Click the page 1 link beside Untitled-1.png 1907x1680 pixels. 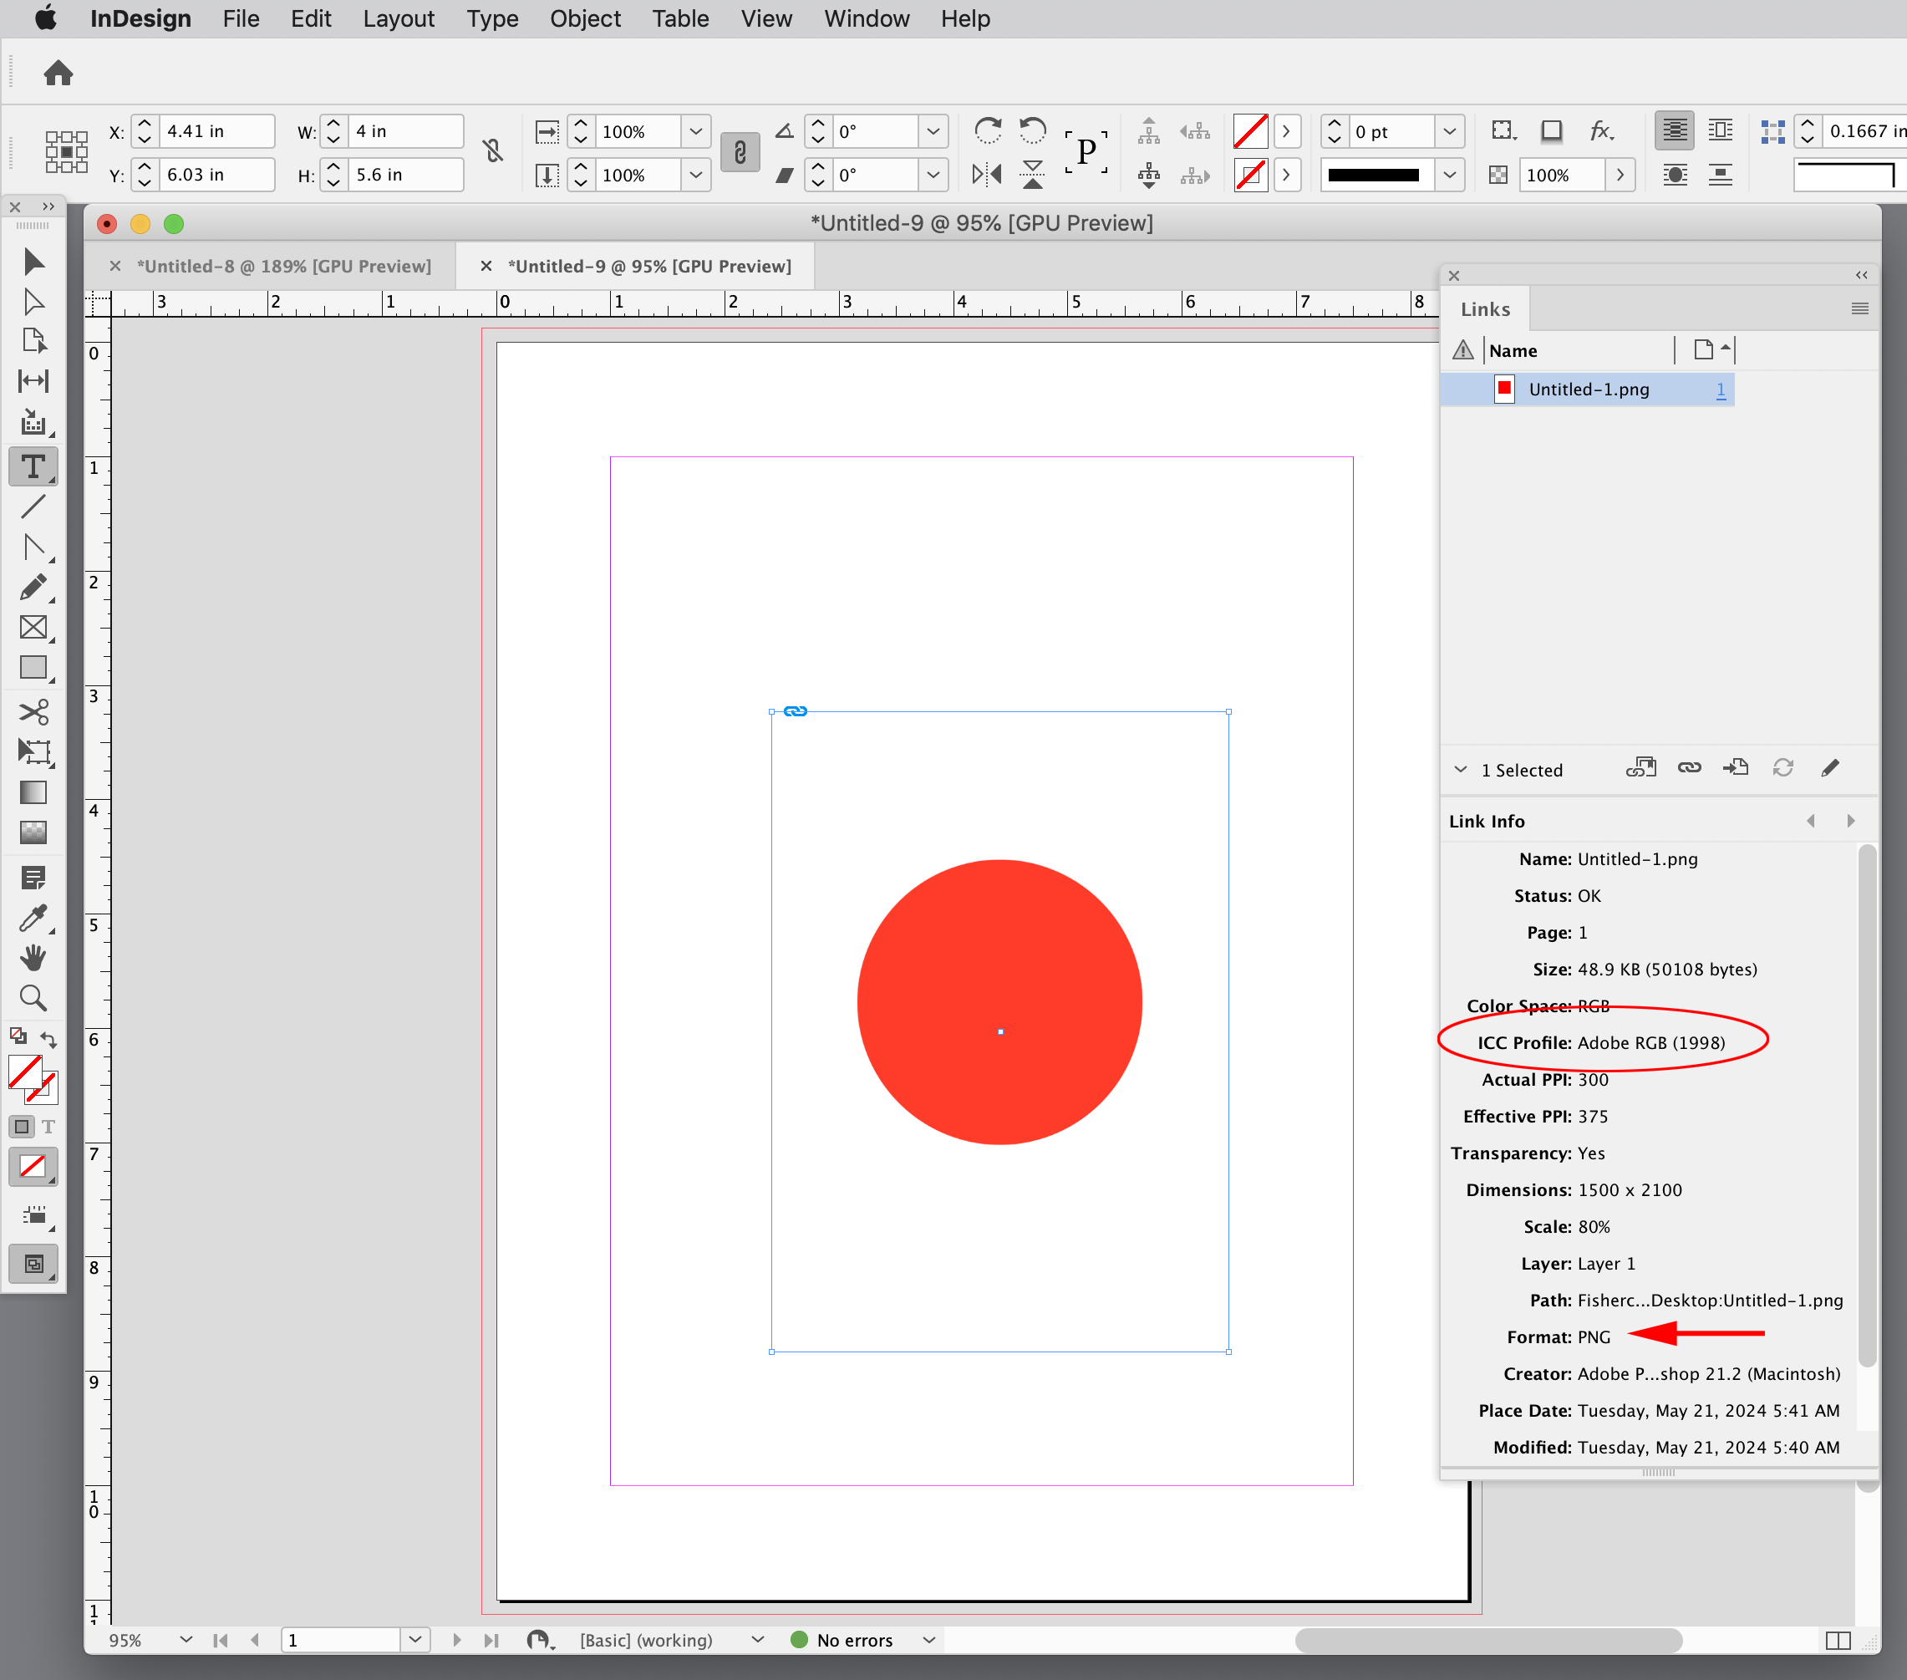tap(1720, 389)
